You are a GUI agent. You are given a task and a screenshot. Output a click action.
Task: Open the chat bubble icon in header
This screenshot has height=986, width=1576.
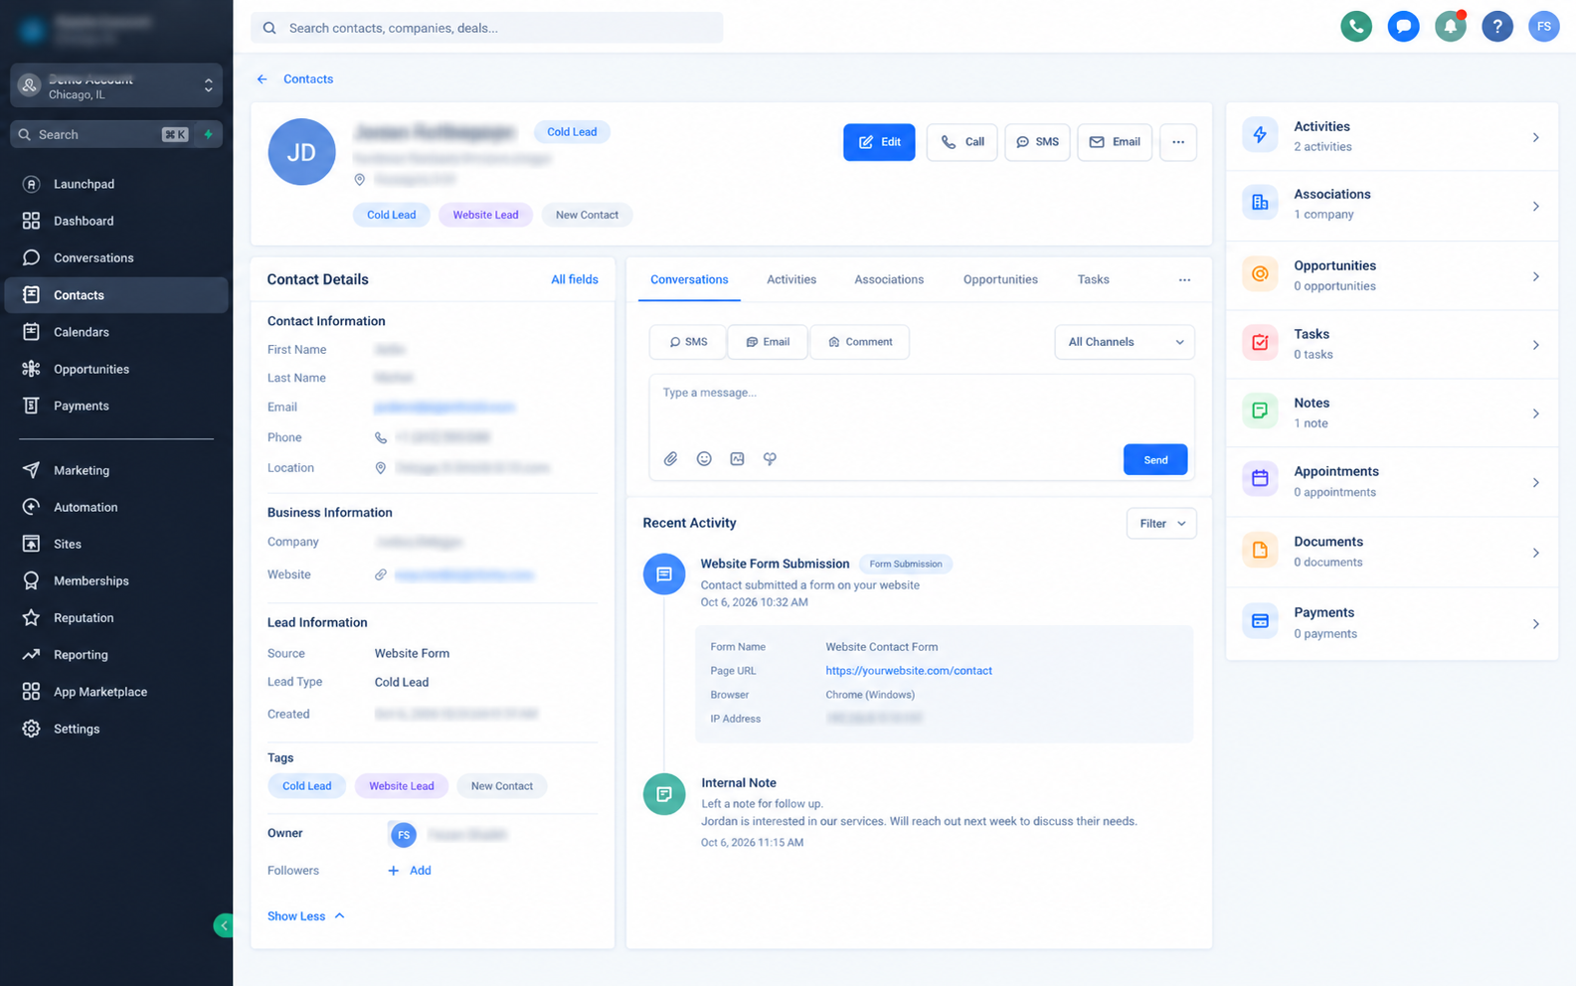point(1403,27)
